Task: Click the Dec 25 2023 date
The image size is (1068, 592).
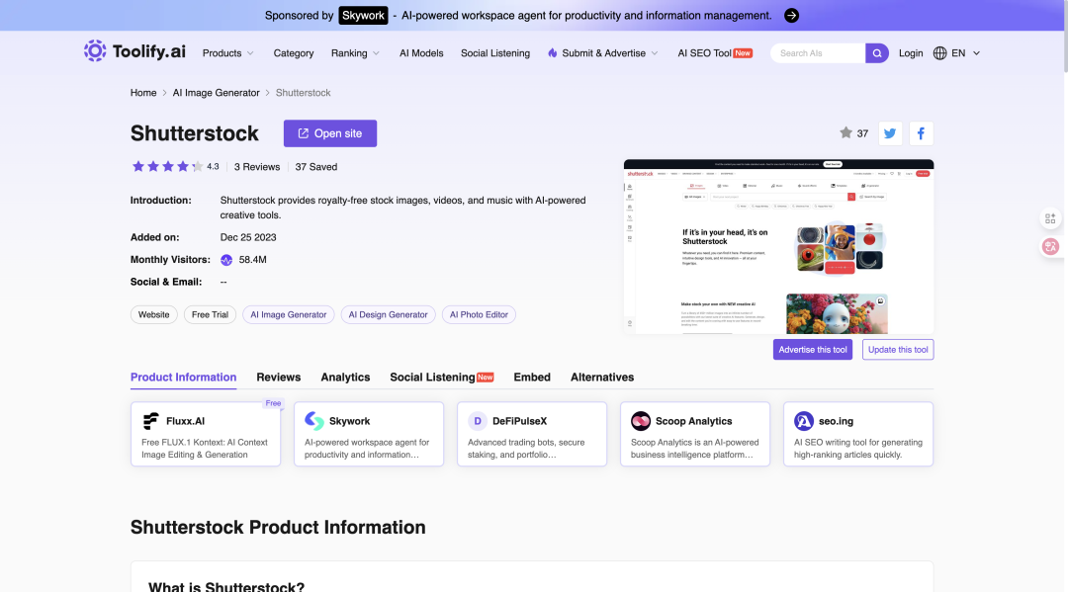Action: tap(248, 237)
